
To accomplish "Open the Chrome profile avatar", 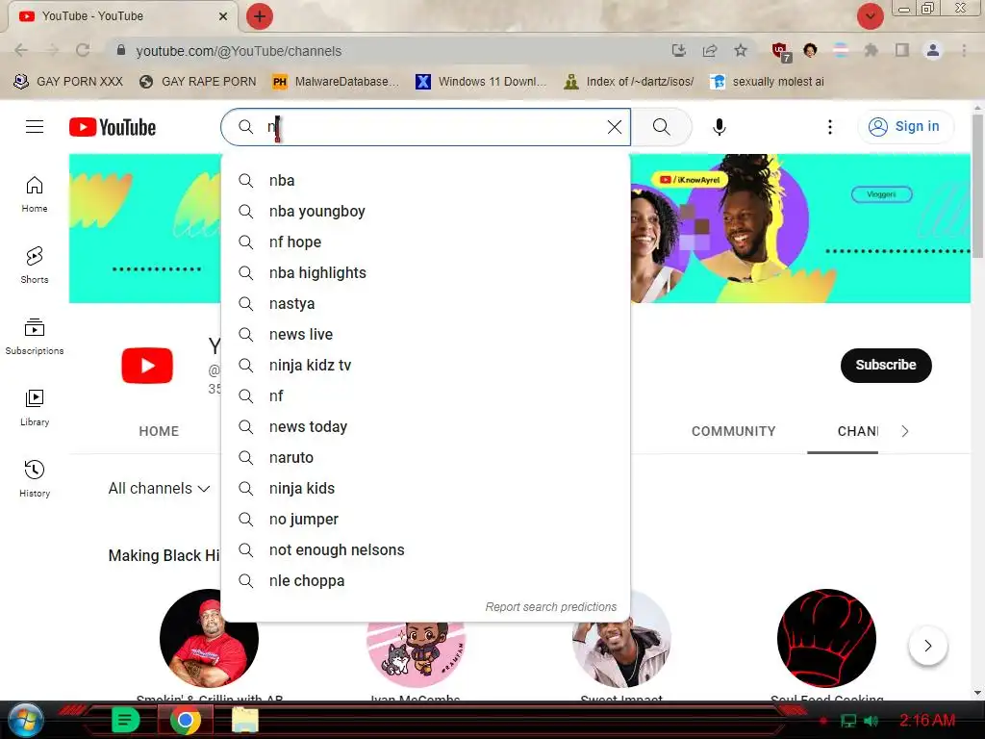I will [933, 50].
